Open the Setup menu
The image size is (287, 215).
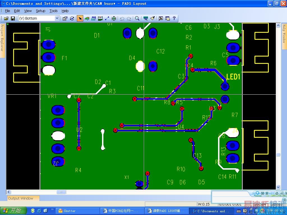(40, 11)
